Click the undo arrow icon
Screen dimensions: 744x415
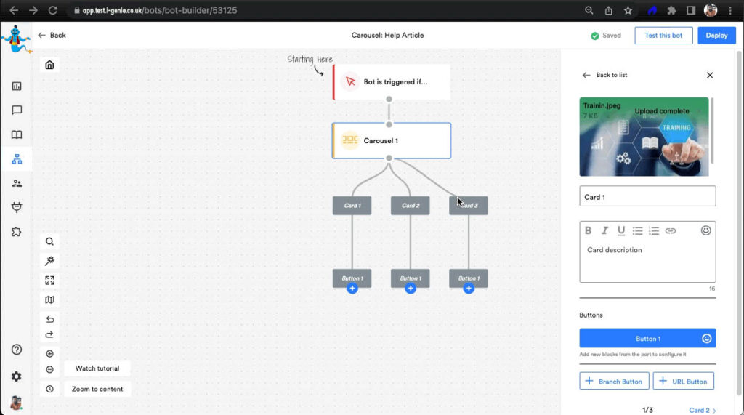coord(49,319)
